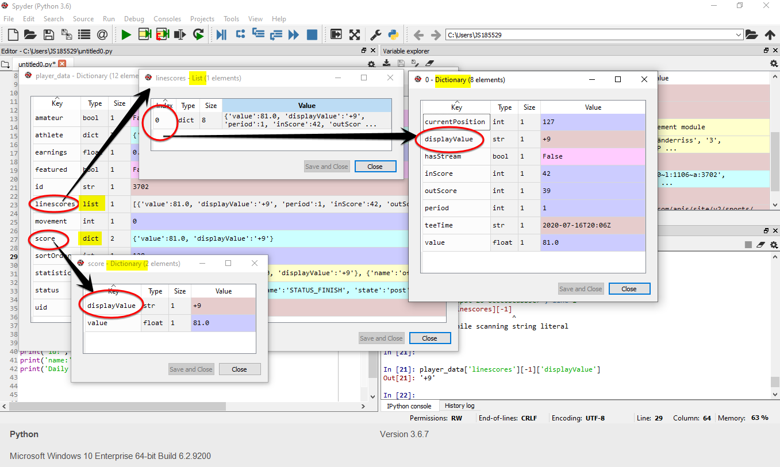Start debugging the file
Image resolution: width=780 pixels, height=467 pixels.
point(221,34)
